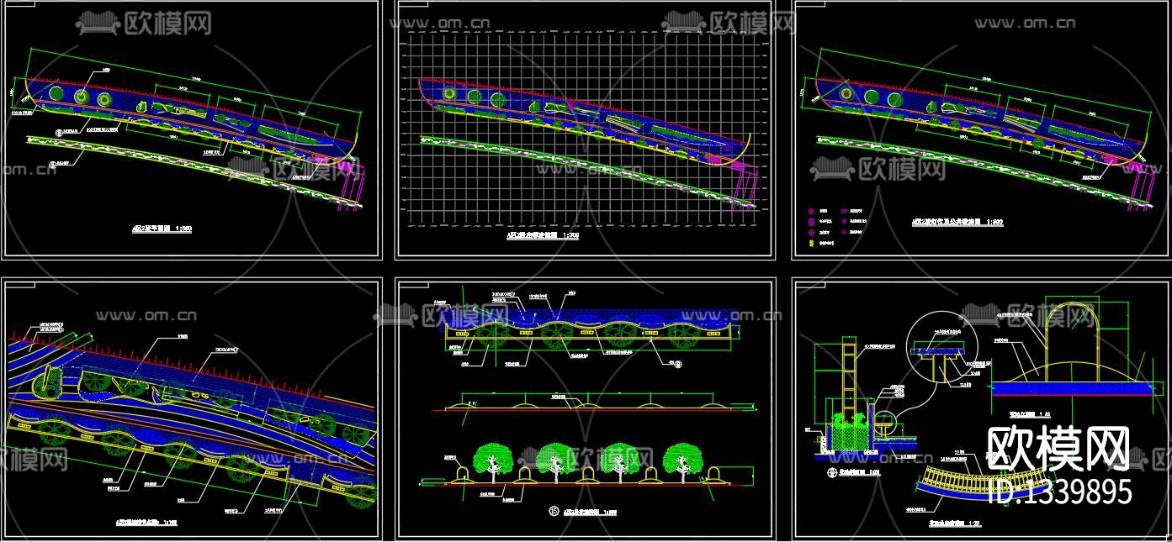Screen dimensions: 1172x542
Task: Open the bottom-right construction detail sheet
Action: click(981, 408)
